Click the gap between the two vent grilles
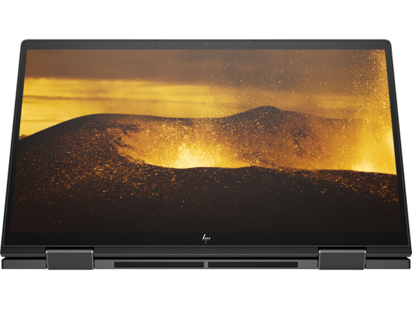Screen dimensions: 412x309 pos(206,264)
